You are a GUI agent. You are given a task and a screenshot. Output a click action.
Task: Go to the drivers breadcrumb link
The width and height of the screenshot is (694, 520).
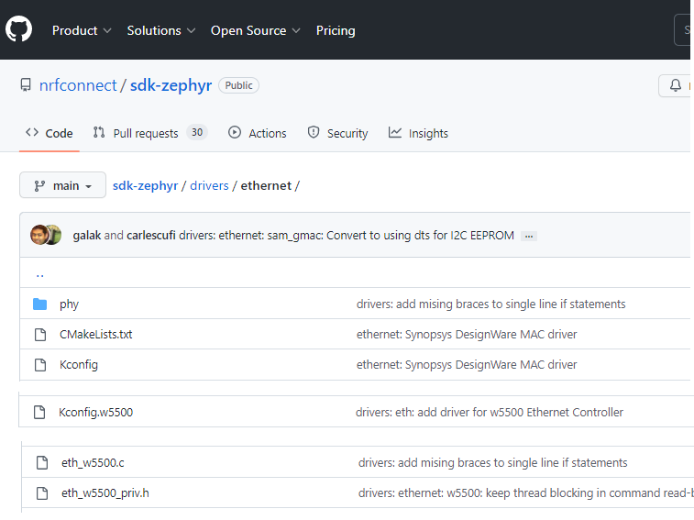click(x=209, y=185)
